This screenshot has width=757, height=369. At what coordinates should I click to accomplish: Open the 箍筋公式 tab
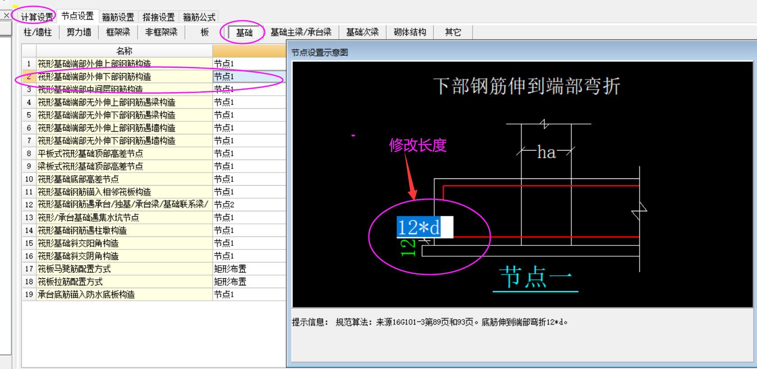199,17
